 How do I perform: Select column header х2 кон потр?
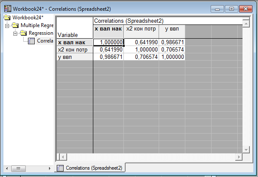(141, 32)
